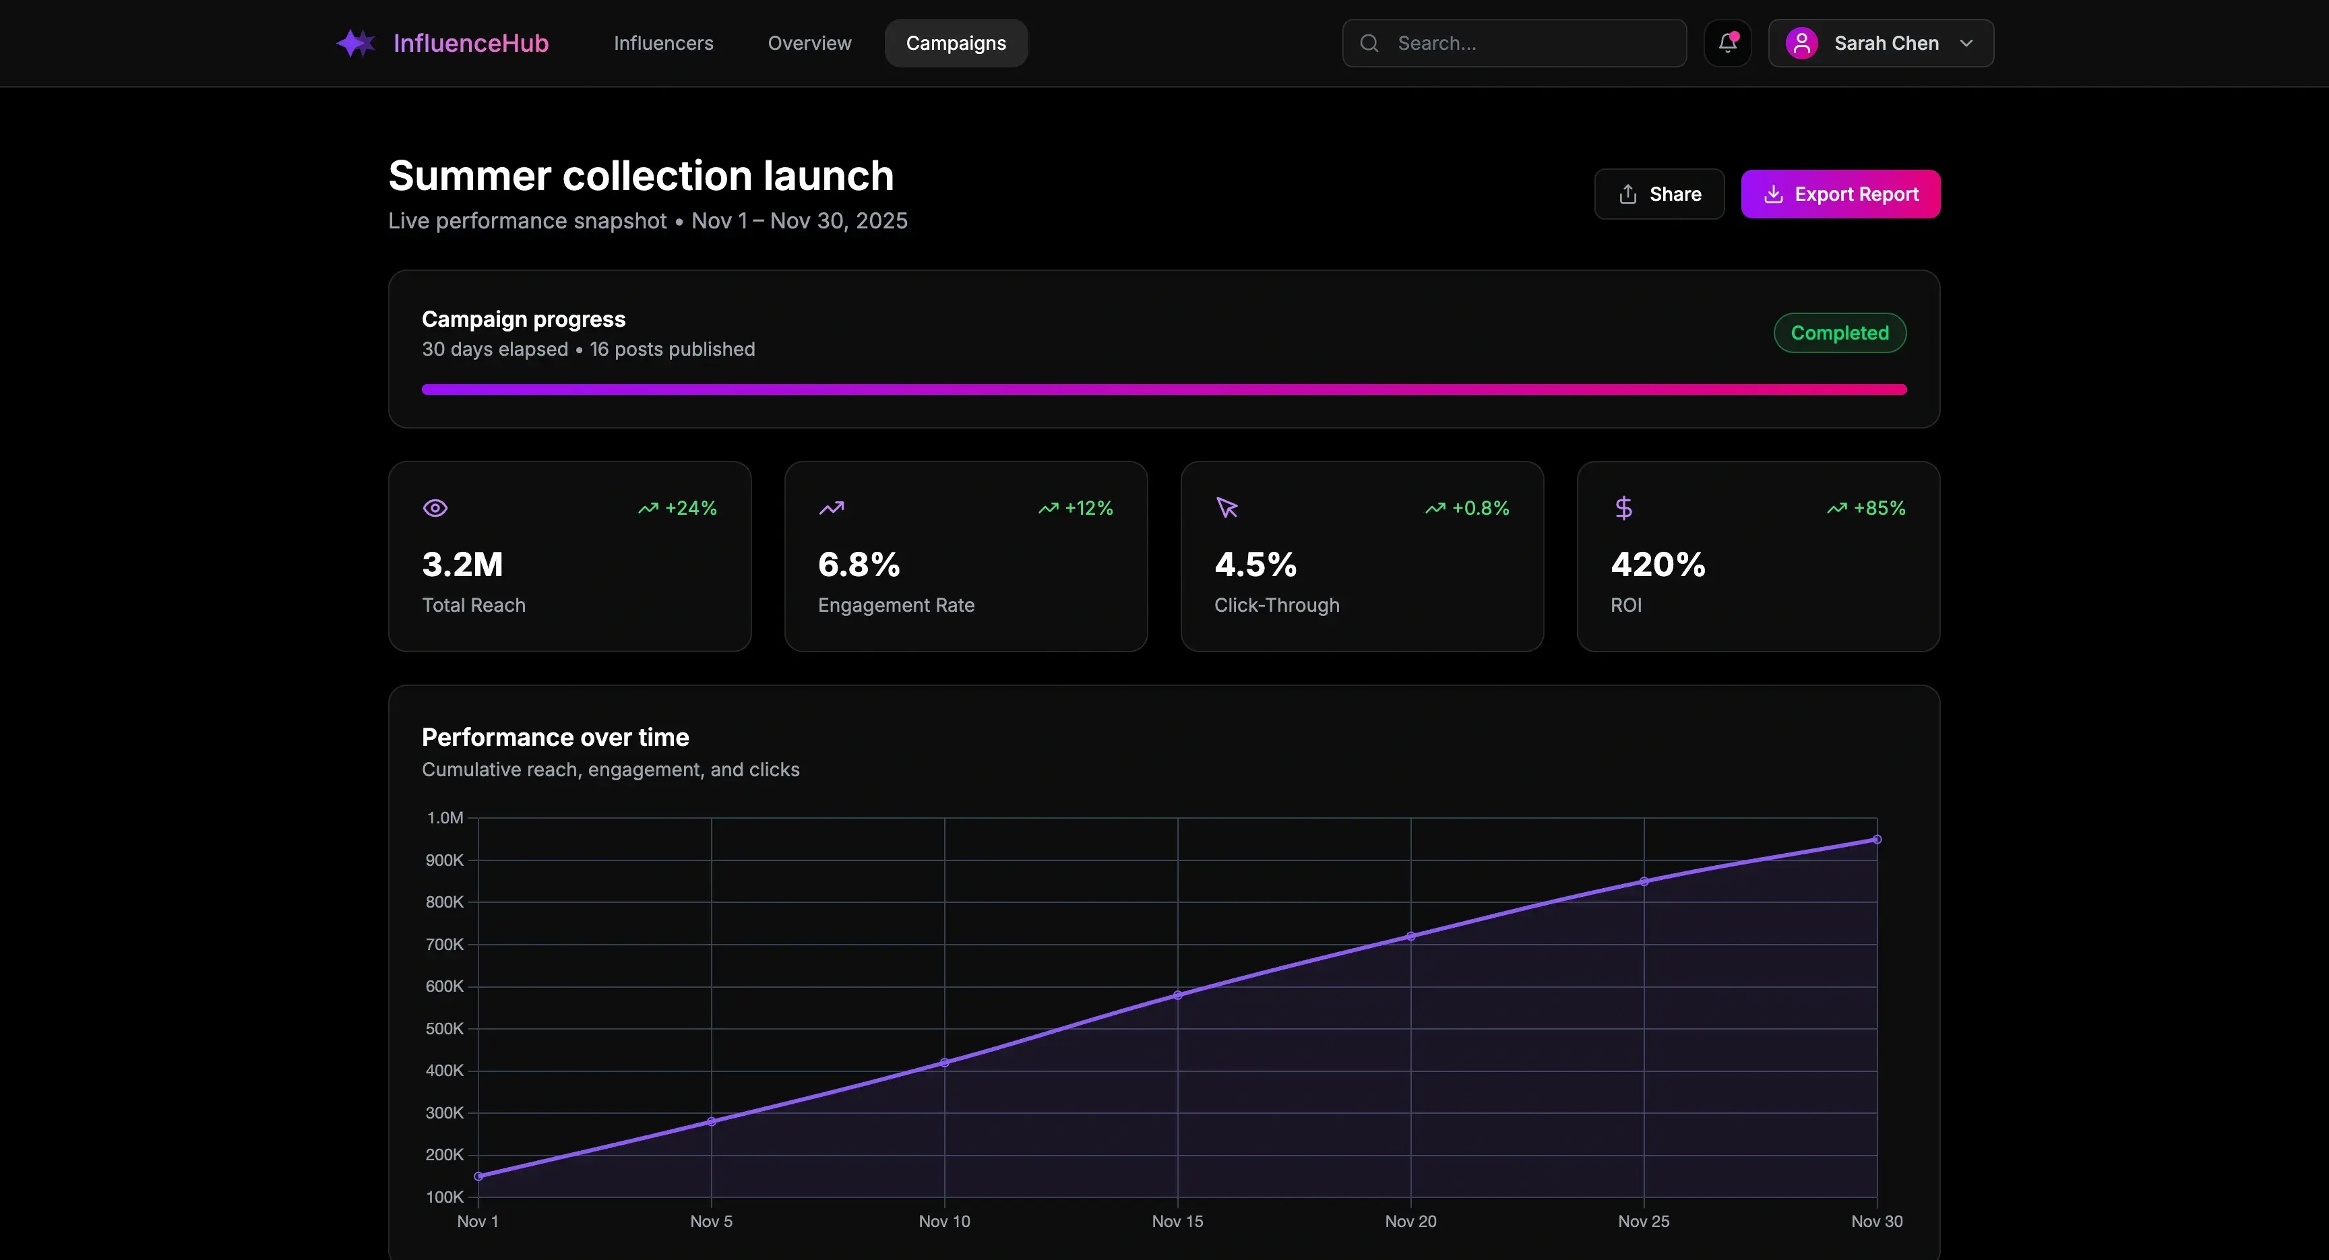Open notifications via the bell icon

(x=1728, y=42)
